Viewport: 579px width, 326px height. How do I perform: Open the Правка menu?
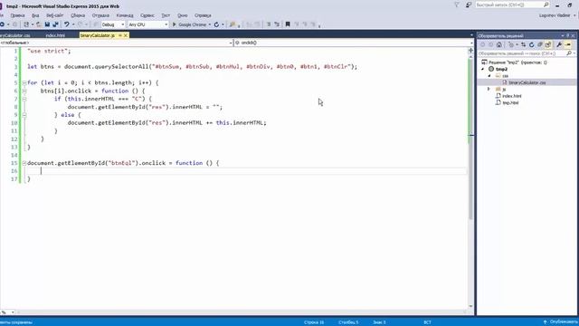(x=17, y=15)
